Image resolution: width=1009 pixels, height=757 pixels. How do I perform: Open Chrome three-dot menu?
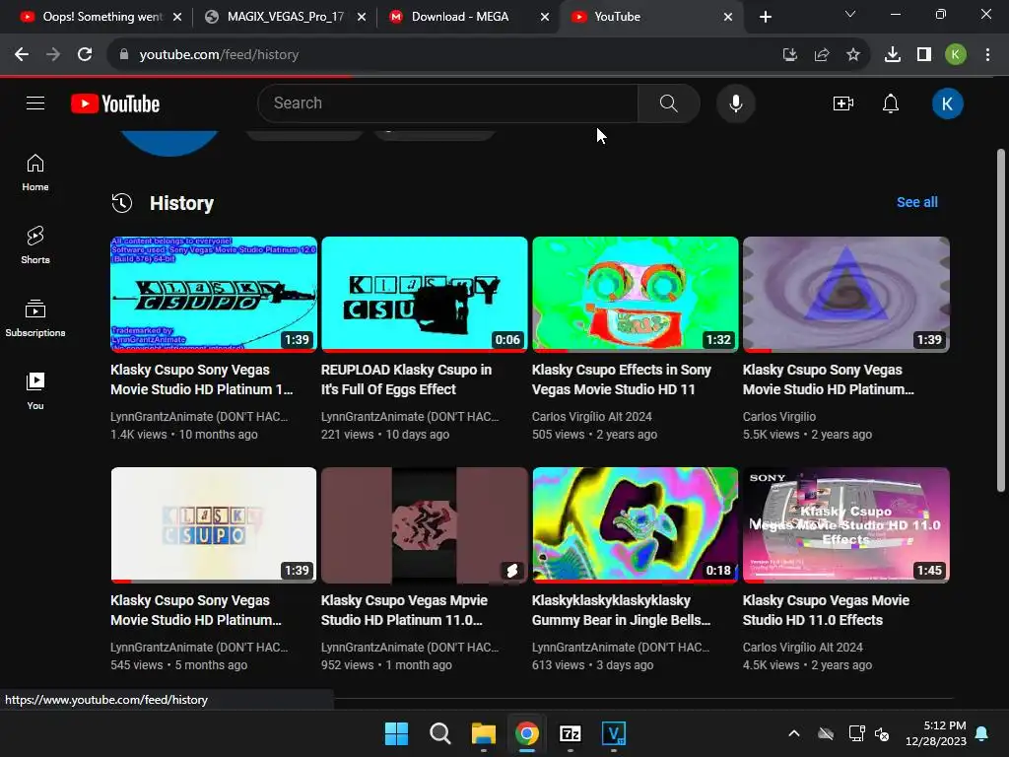(x=987, y=55)
